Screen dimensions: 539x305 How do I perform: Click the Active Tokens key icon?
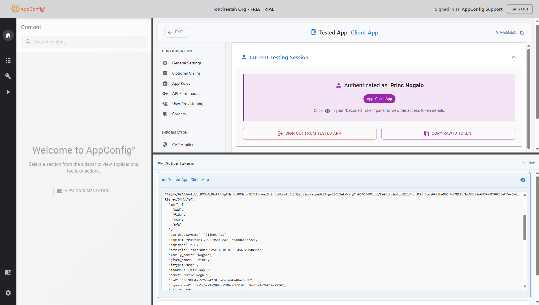click(160, 164)
